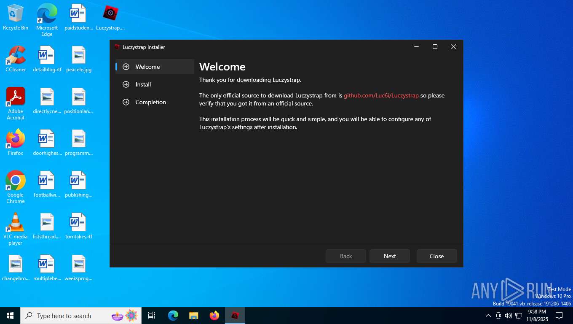573x324 pixels.
Task: Select the positionlan image file
Action: click(x=79, y=101)
